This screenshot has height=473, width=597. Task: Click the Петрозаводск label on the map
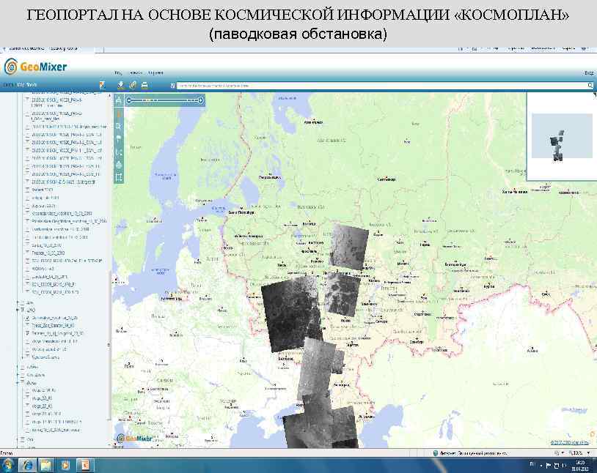270,177
